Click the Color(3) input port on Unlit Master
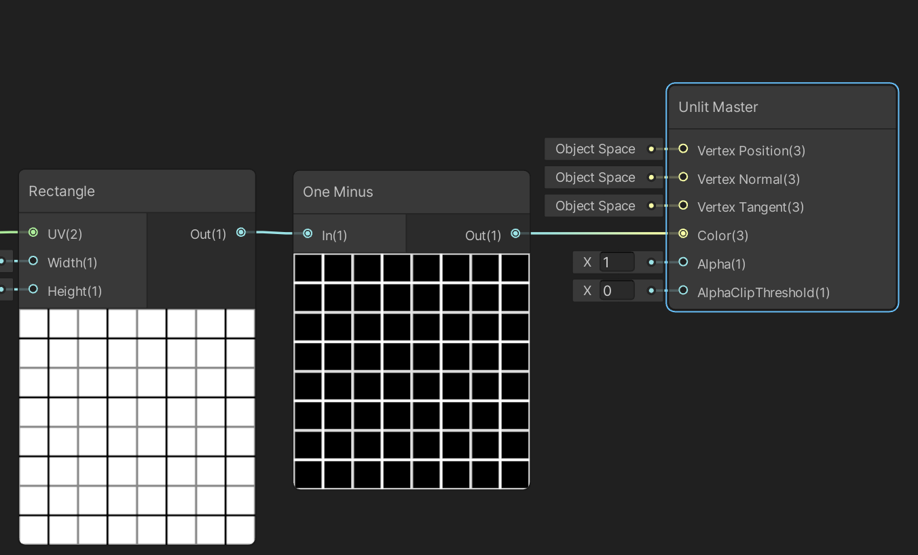Screen dimensions: 918x555 683,234
